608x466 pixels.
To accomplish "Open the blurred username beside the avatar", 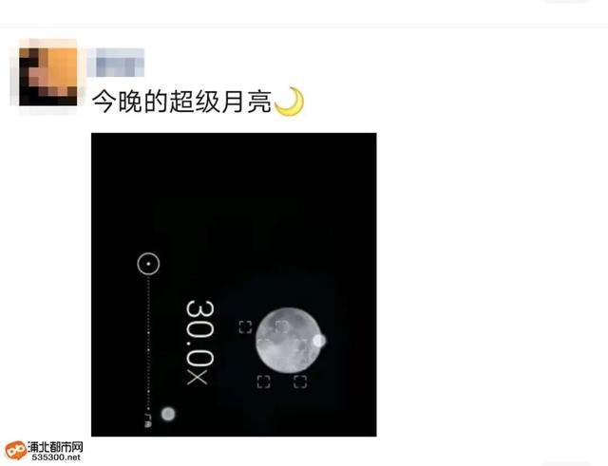I will click(116, 63).
